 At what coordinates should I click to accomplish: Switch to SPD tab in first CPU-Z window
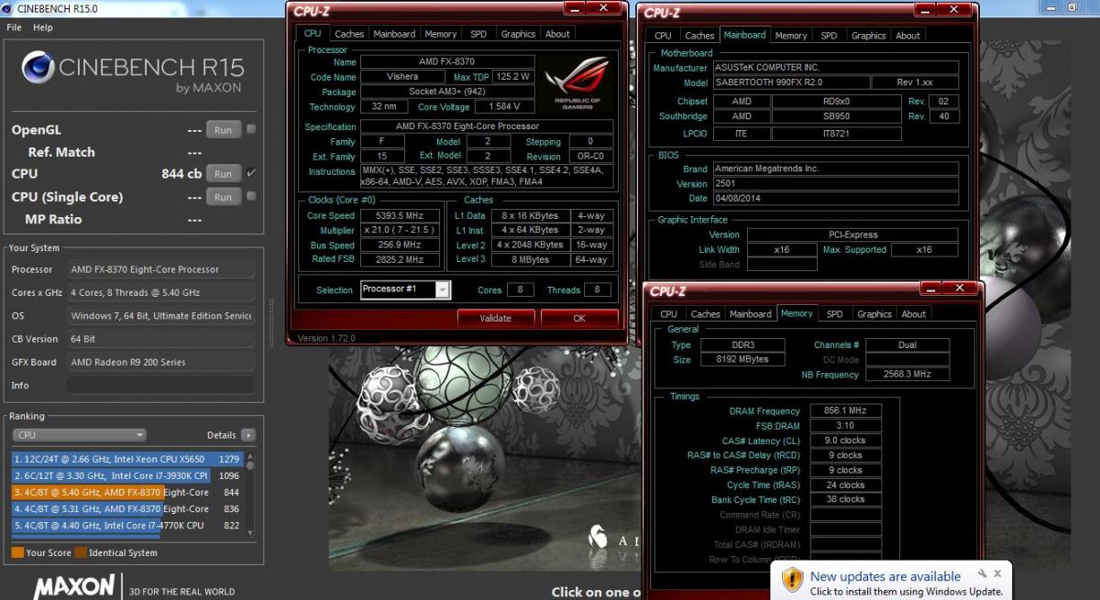click(478, 34)
